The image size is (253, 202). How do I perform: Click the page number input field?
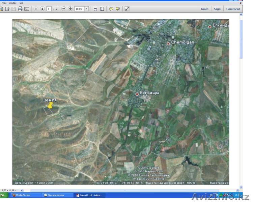click(x=49, y=9)
